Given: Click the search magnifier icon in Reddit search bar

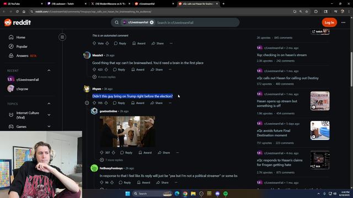Looking at the screenshot, I should tap(116, 23).
